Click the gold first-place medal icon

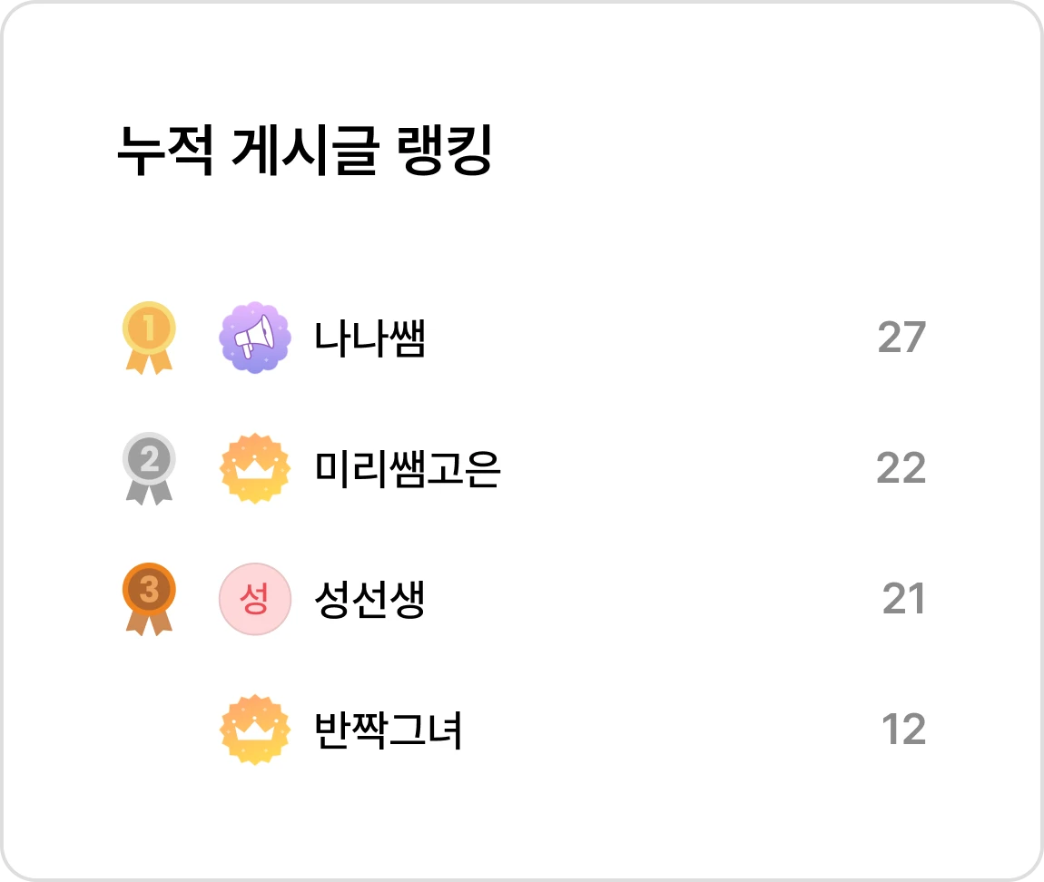coord(149,338)
